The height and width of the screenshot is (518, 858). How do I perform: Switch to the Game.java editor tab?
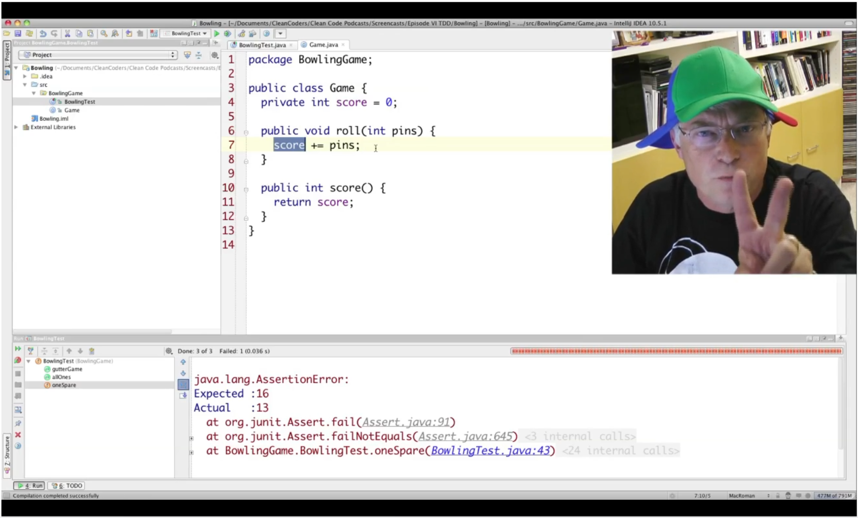click(324, 45)
